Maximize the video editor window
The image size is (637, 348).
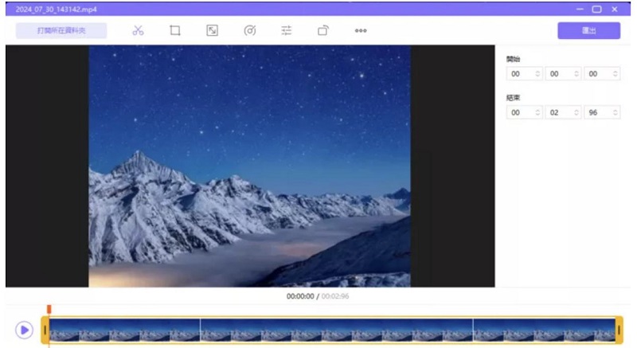(596, 9)
